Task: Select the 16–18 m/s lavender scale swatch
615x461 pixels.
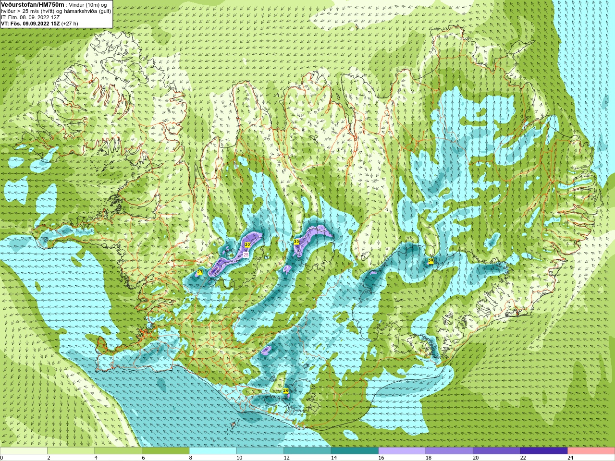Action: click(402, 451)
